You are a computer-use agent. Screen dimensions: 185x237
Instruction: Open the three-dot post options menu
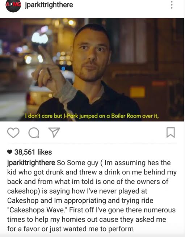coord(172,5)
